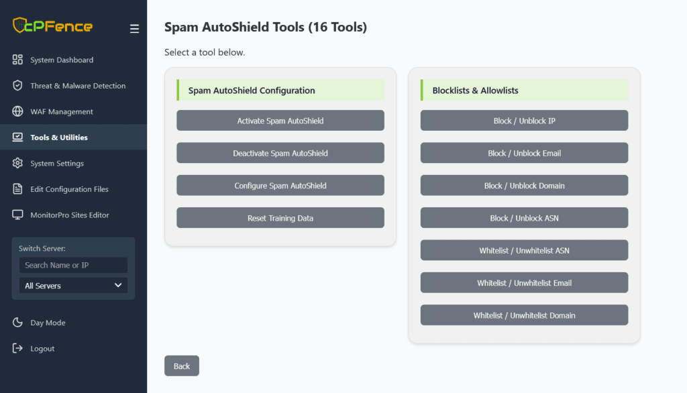Screen dimensions: 687x393
Task: Open Configure Spam AutoShield tool
Action: [280, 186]
